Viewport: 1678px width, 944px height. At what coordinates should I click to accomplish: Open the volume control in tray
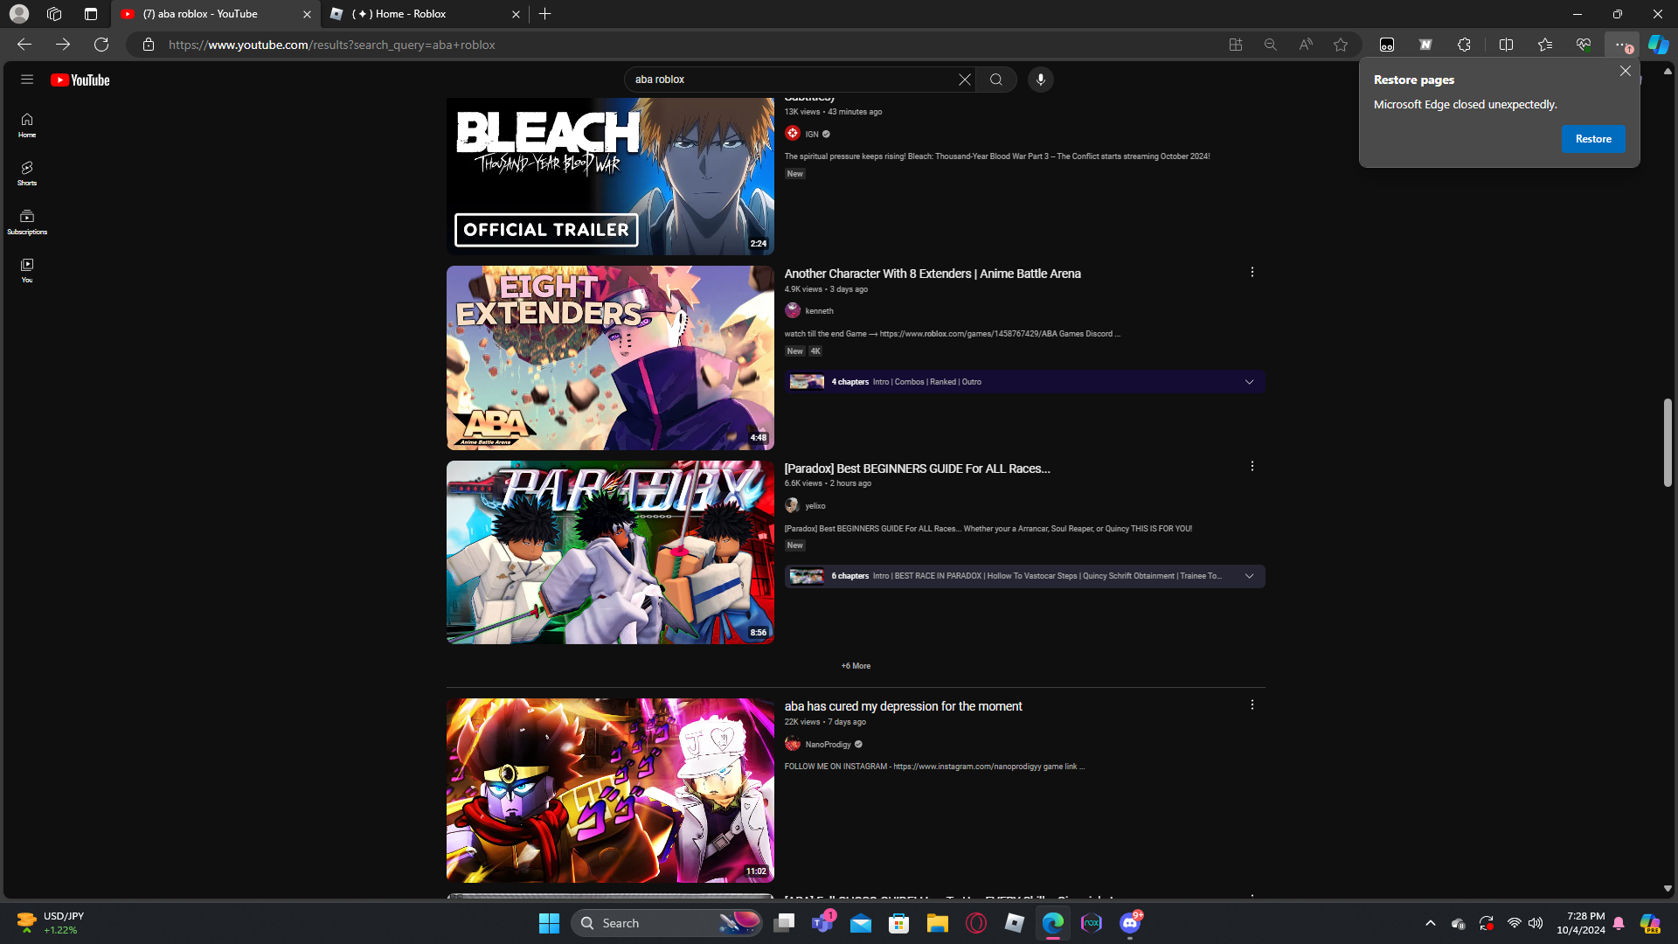(1536, 923)
